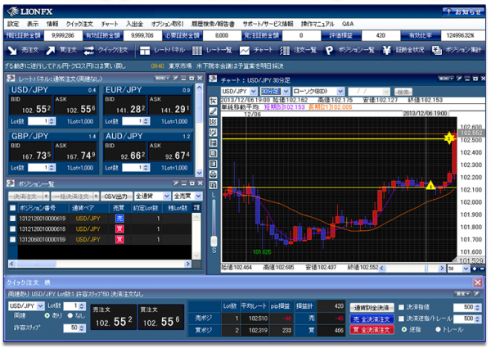Click the 買注文 buy order toolbar icon
This screenshot has width=491, height=348.
point(50,51)
